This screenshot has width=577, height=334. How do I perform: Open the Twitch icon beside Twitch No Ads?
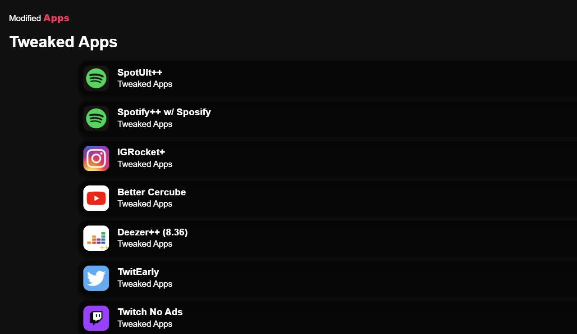(x=96, y=318)
